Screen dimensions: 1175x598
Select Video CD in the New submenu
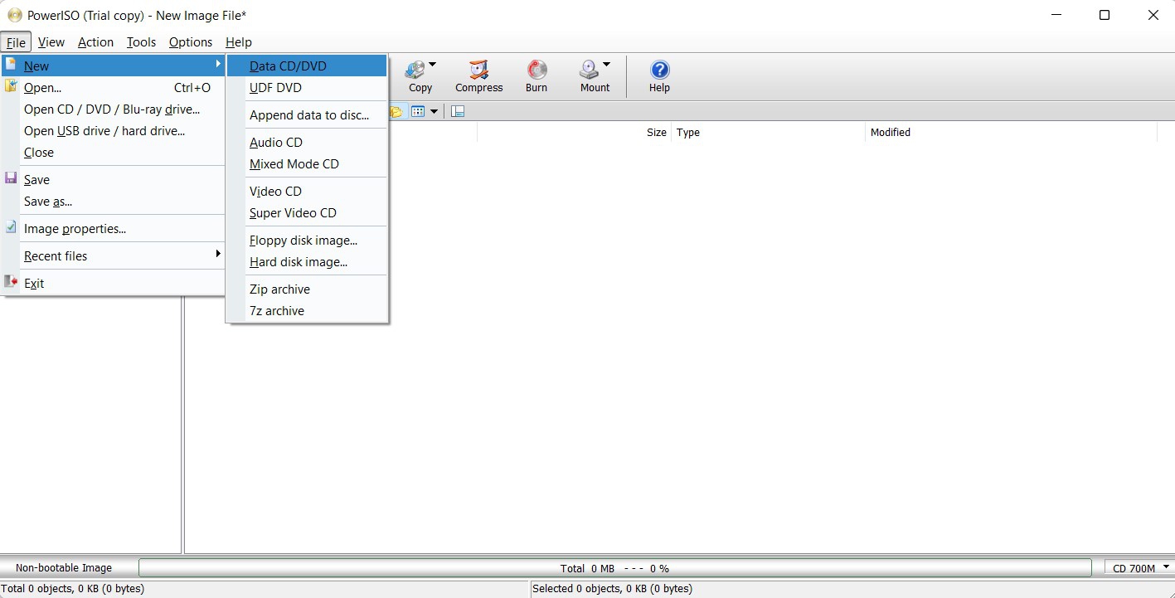click(x=307, y=191)
